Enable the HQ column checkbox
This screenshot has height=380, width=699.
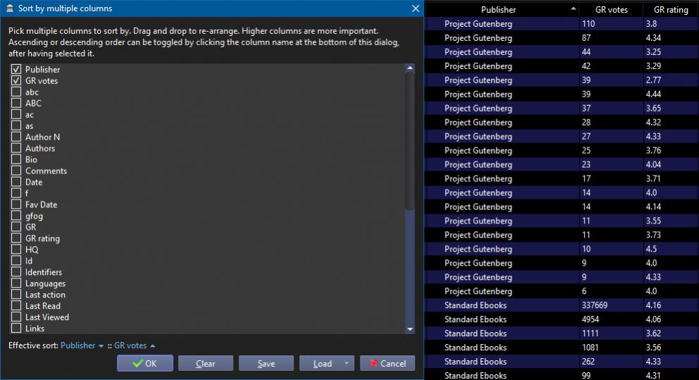16,249
